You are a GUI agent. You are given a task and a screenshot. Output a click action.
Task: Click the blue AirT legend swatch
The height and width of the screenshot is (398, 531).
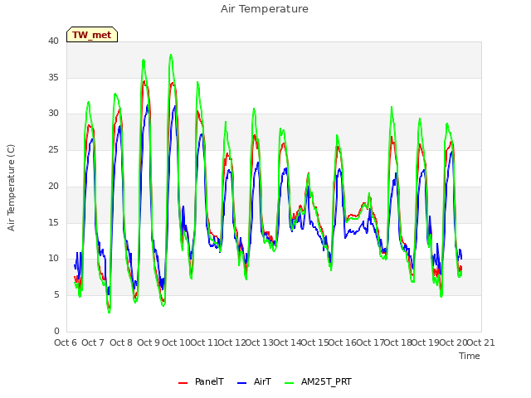[241, 383]
